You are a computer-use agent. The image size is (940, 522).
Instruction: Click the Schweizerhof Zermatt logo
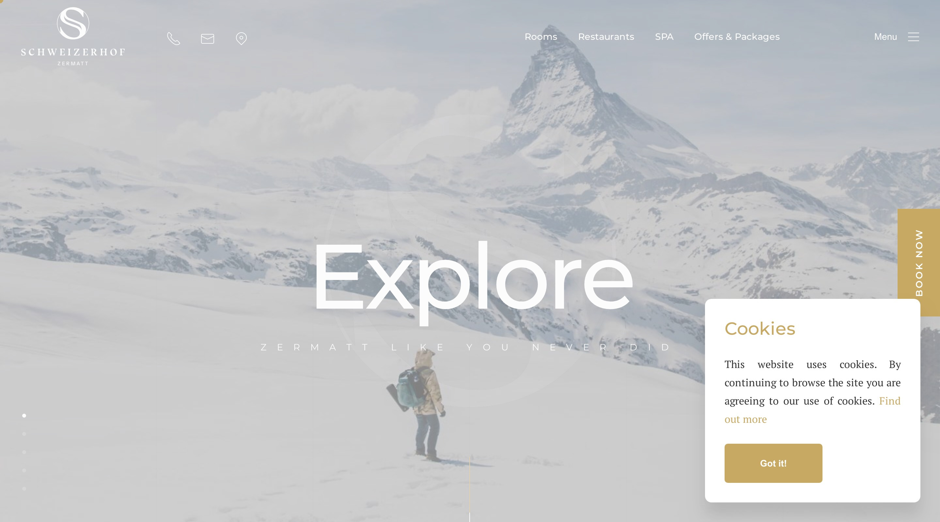(x=73, y=37)
